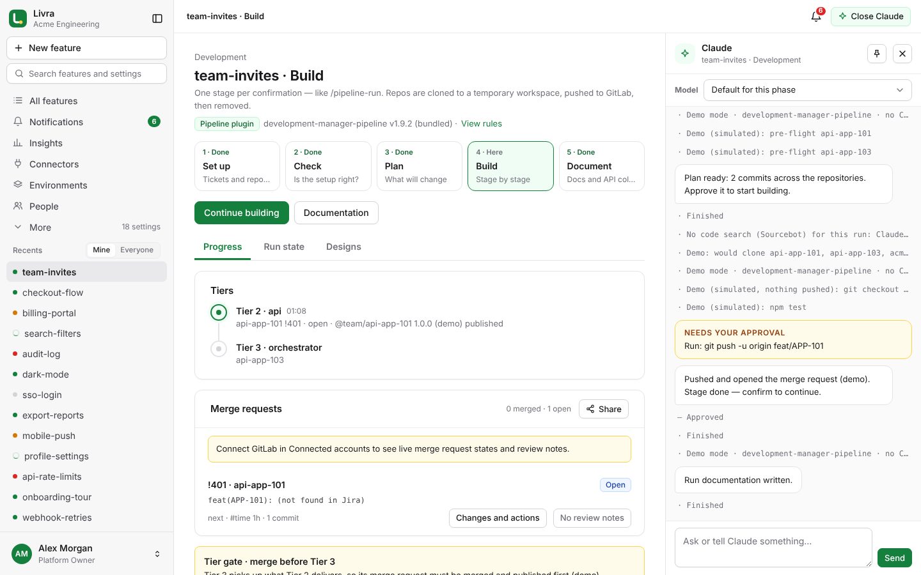Open the notifications bell icon
Viewport: 921px width, 575px height.
point(816,17)
